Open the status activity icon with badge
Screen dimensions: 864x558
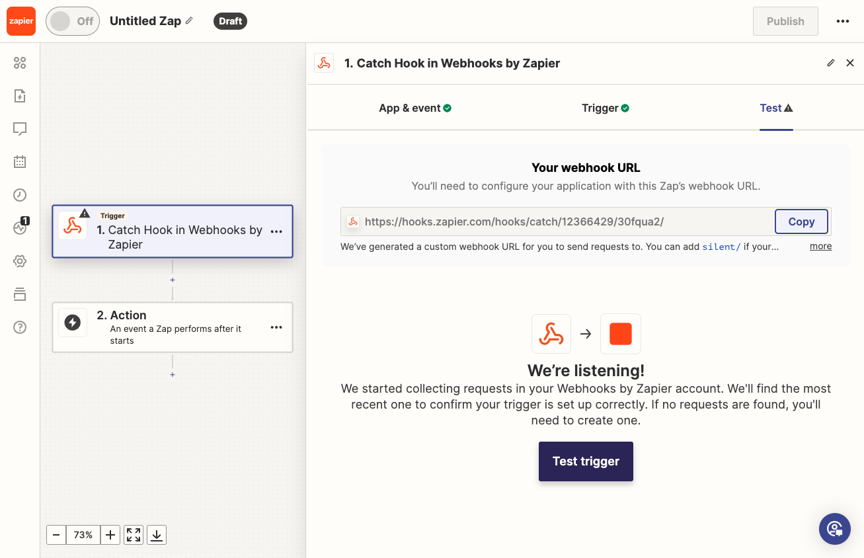[20, 227]
